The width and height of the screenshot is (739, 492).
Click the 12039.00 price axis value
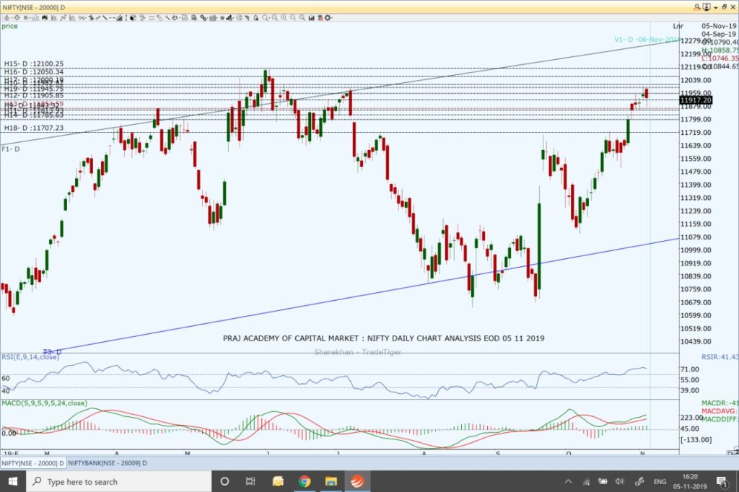(696, 80)
